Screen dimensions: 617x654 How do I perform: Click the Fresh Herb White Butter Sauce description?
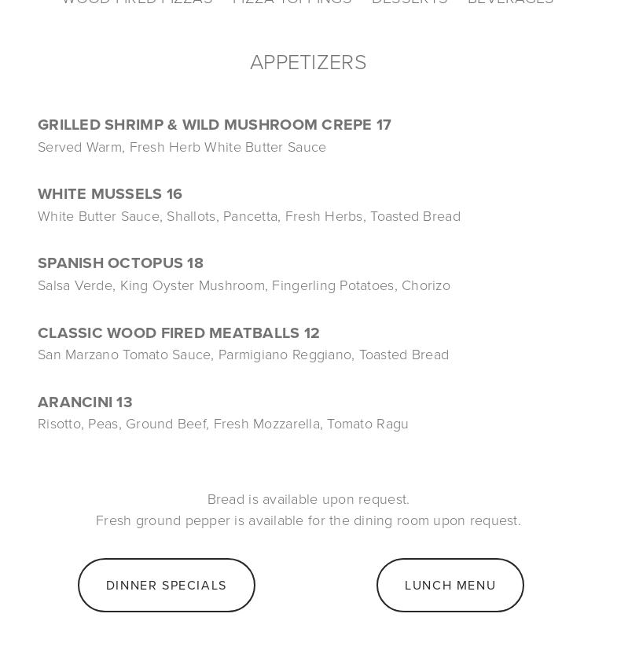182,147
